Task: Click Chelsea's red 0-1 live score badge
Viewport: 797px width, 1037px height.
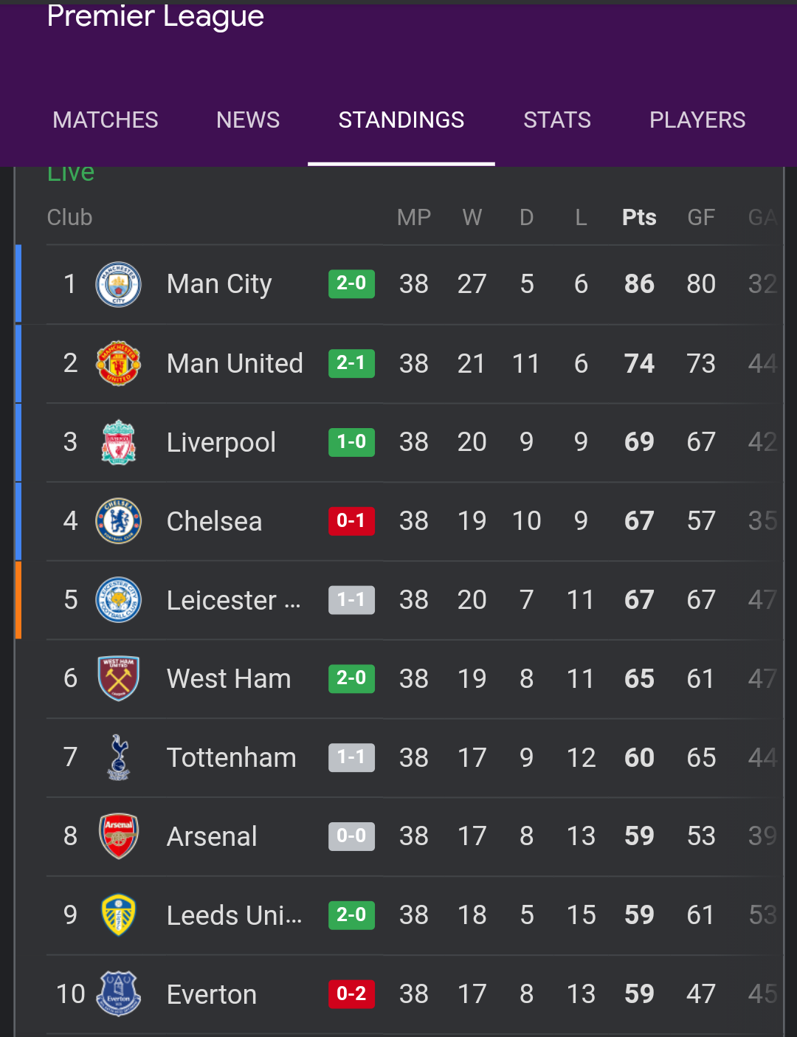Action: click(351, 520)
